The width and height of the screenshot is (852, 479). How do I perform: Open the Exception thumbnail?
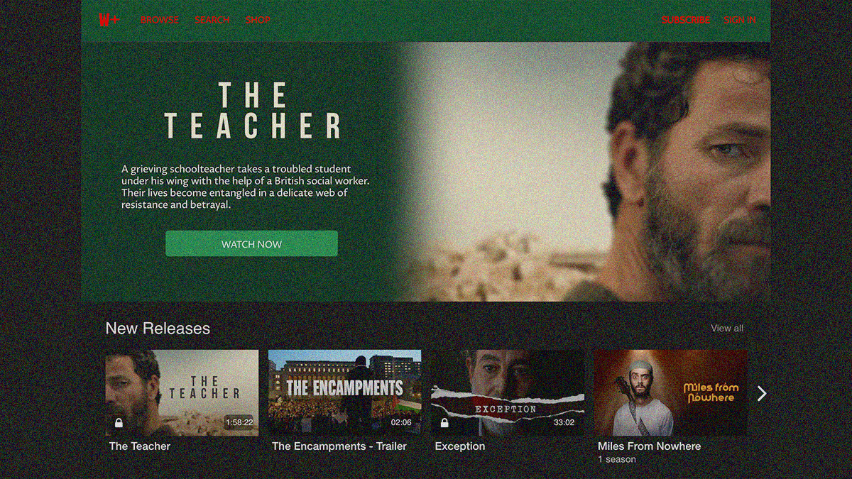[508, 392]
